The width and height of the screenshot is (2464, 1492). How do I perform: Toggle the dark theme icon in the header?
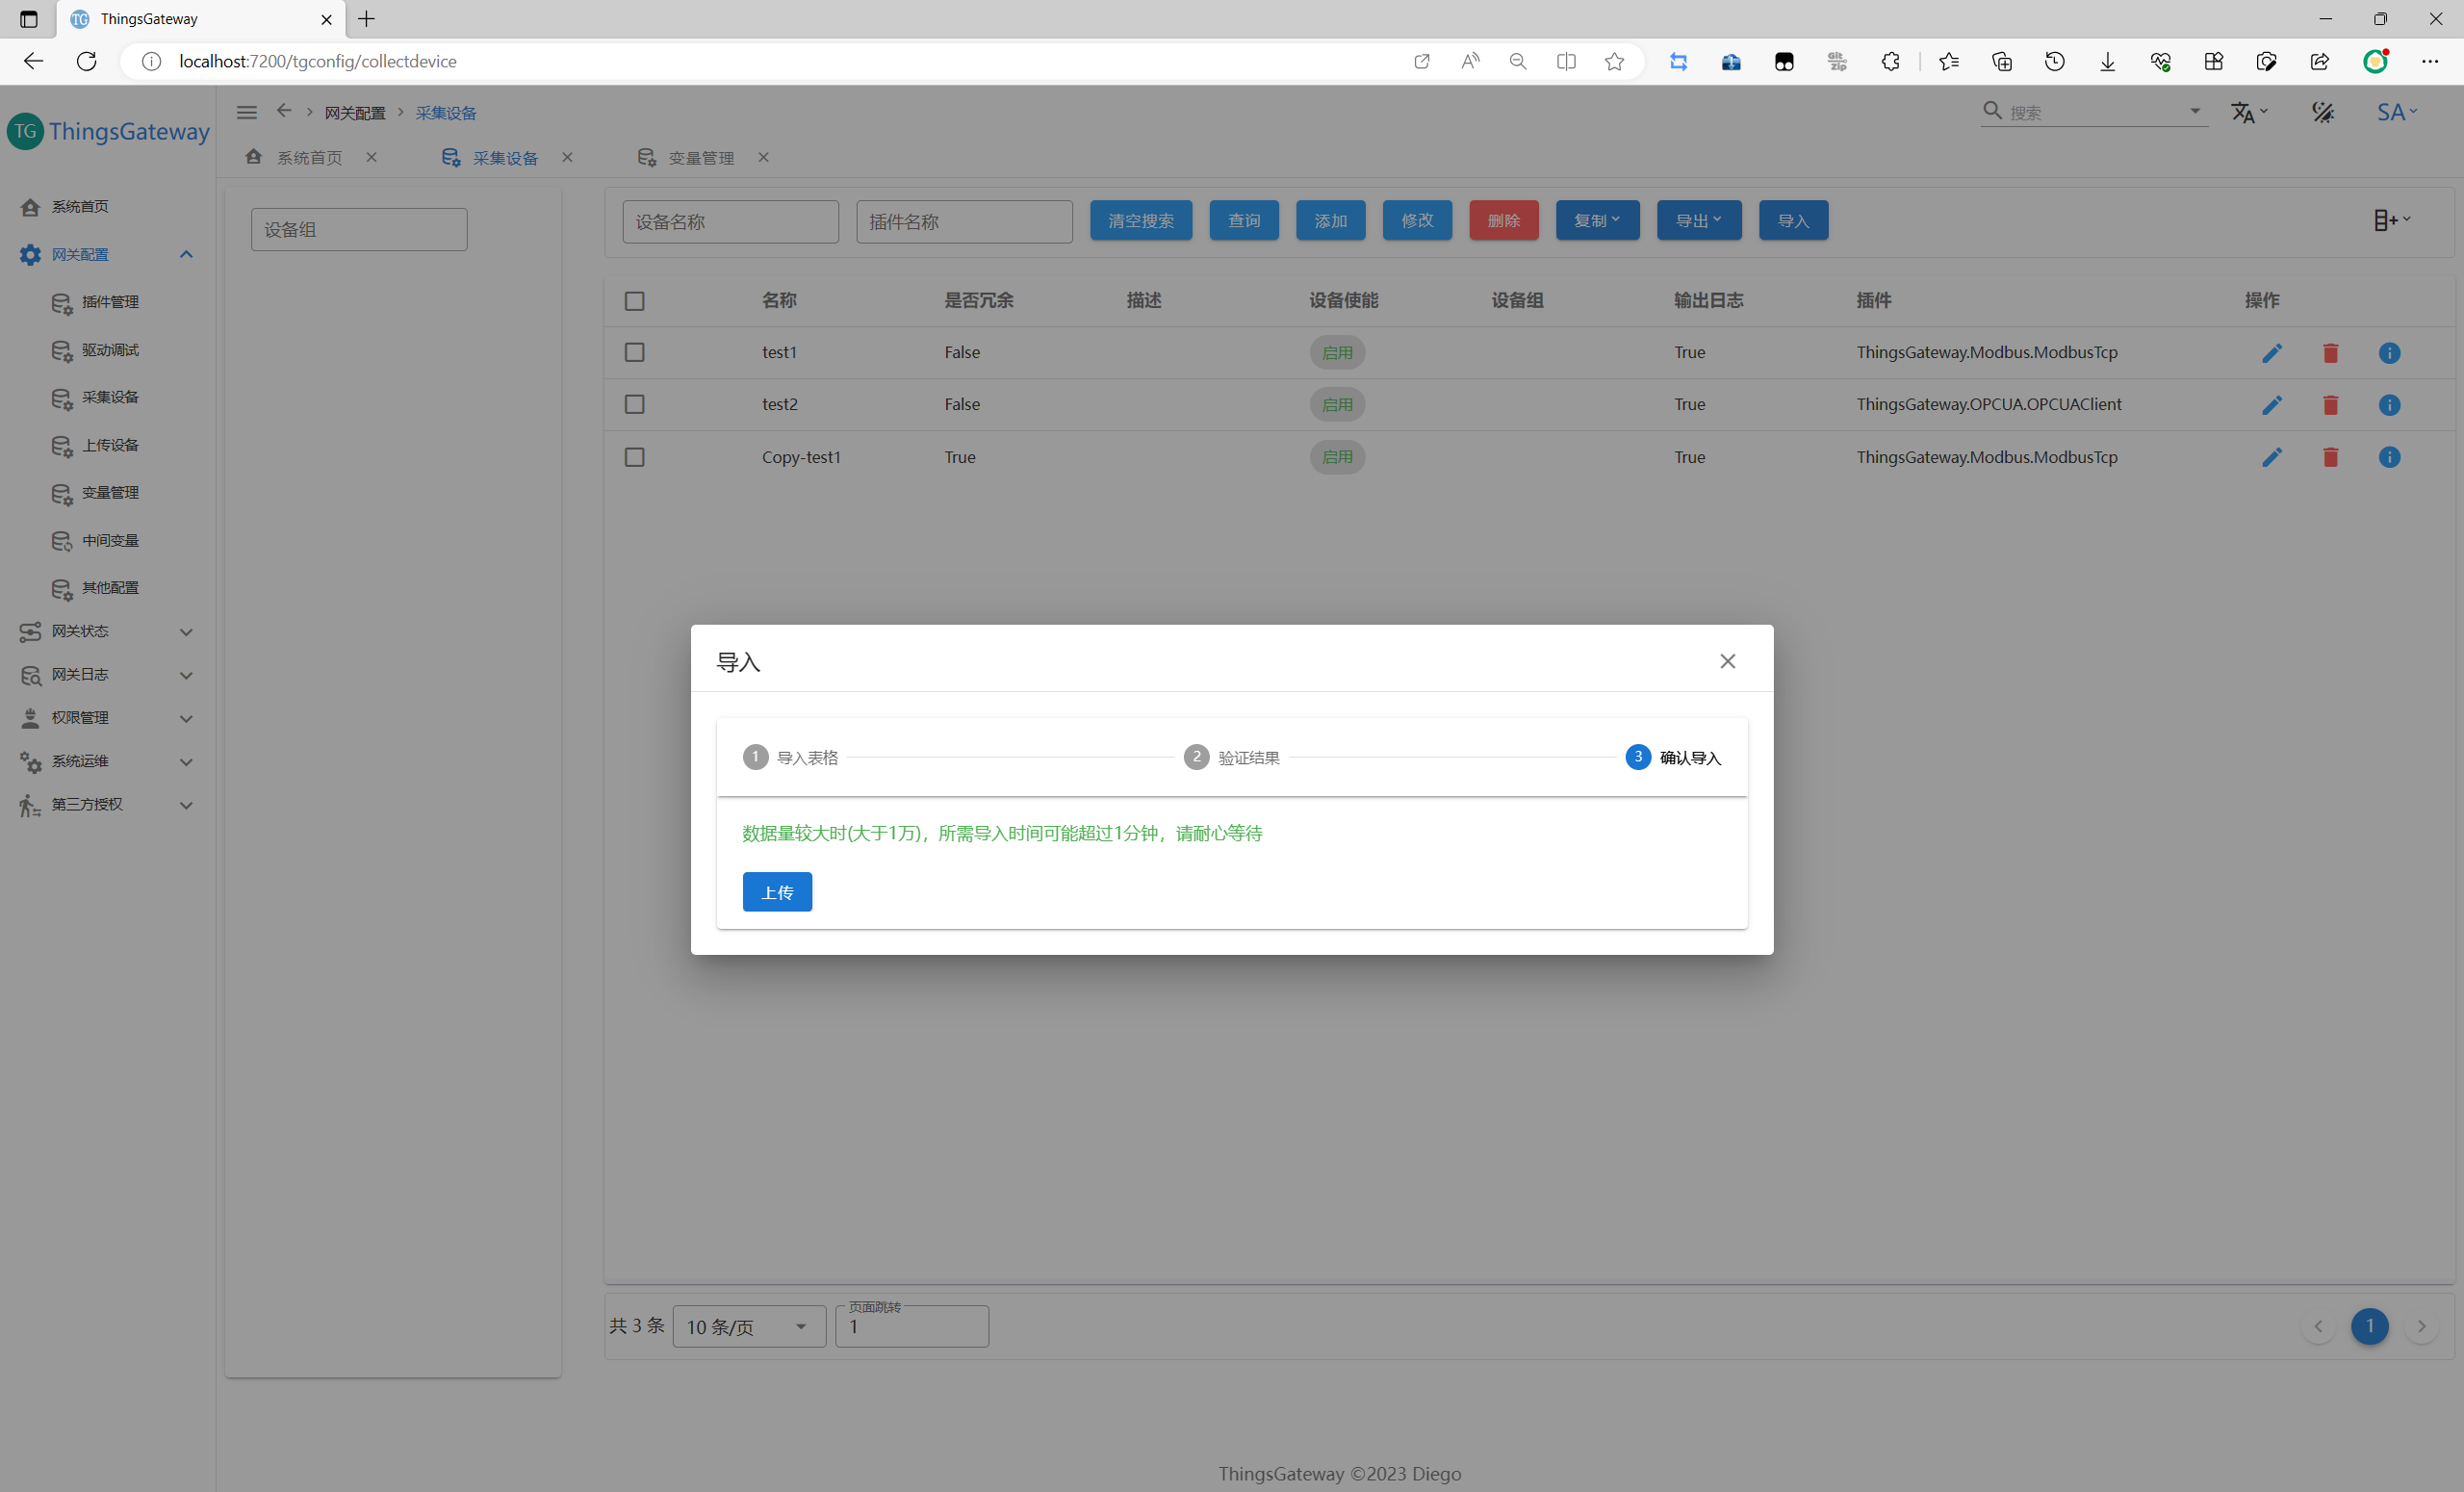click(x=2322, y=112)
